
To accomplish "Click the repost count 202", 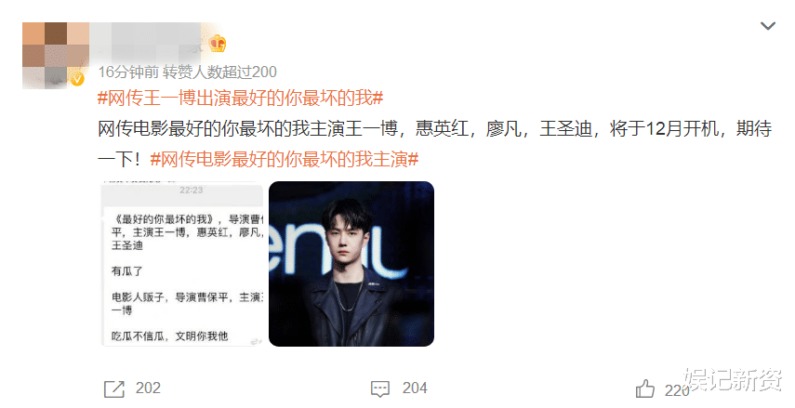I will [x=148, y=388].
